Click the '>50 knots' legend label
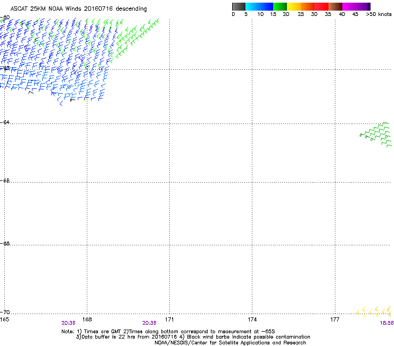394x346 pixels. click(379, 14)
